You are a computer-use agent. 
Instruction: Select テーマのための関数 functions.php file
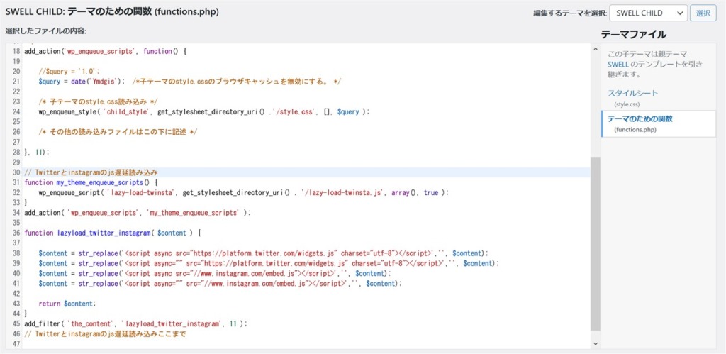[659, 123]
